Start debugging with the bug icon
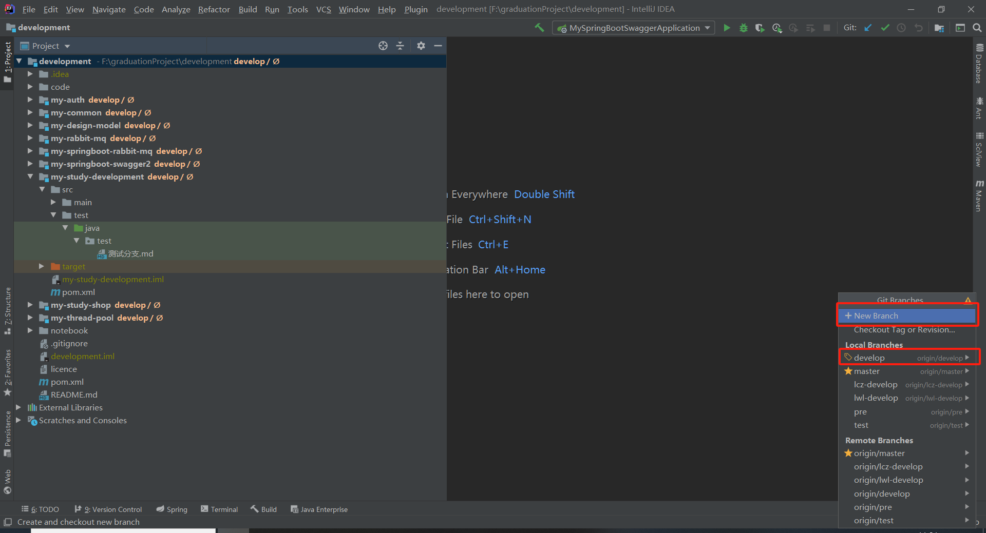Image resolution: width=986 pixels, height=533 pixels. [743, 28]
